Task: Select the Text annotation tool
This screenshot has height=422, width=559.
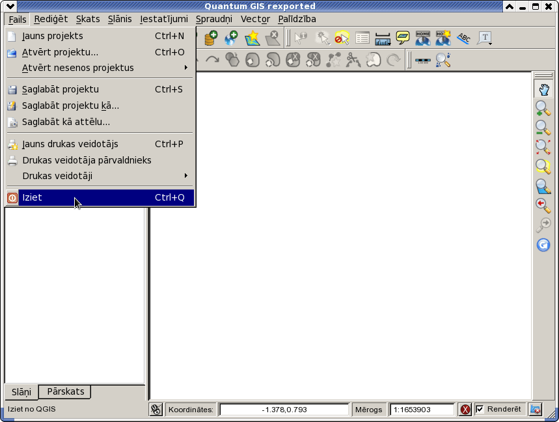Action: coord(484,38)
